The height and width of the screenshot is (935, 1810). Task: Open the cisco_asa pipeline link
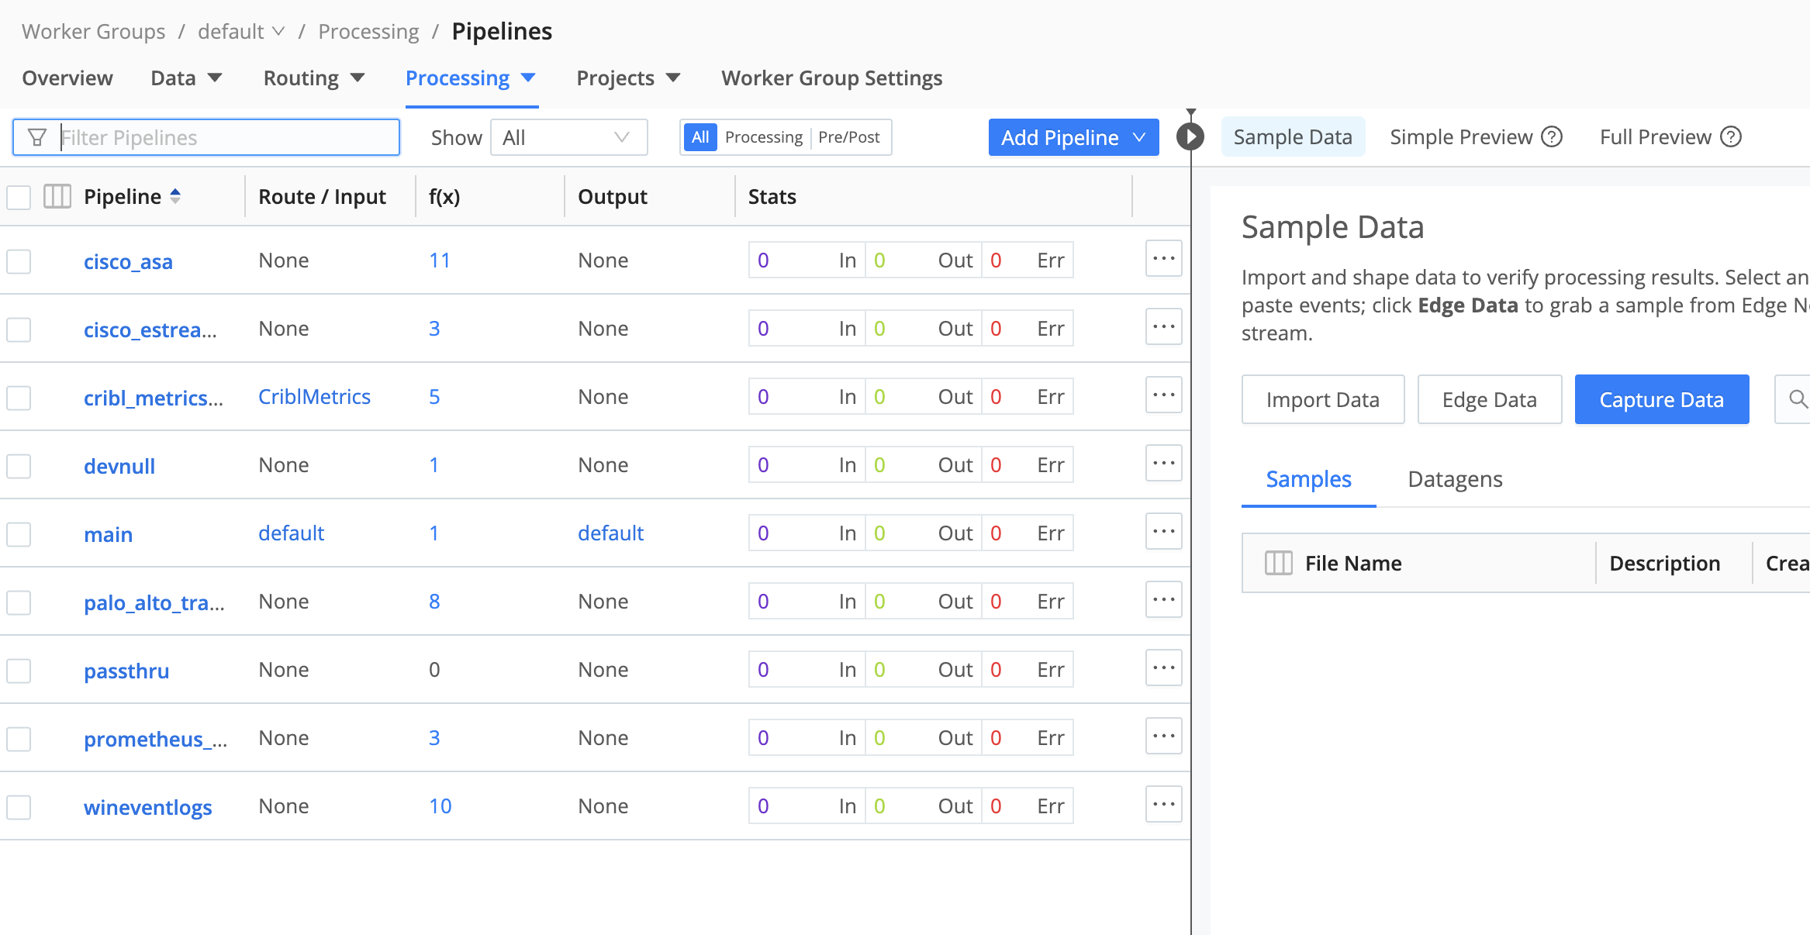(x=128, y=261)
